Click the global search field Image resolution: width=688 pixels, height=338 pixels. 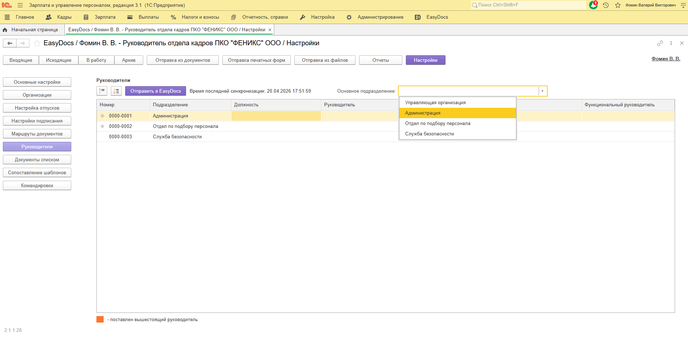528,5
